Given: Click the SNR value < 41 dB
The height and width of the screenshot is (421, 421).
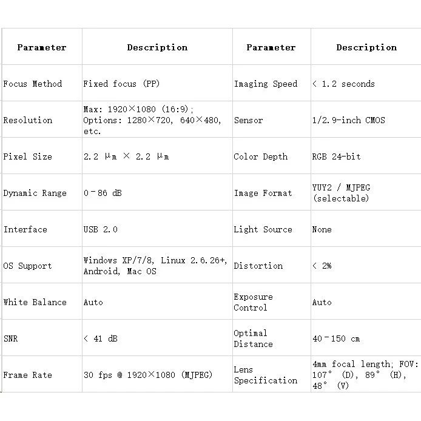Looking at the screenshot, I should click(x=101, y=338).
